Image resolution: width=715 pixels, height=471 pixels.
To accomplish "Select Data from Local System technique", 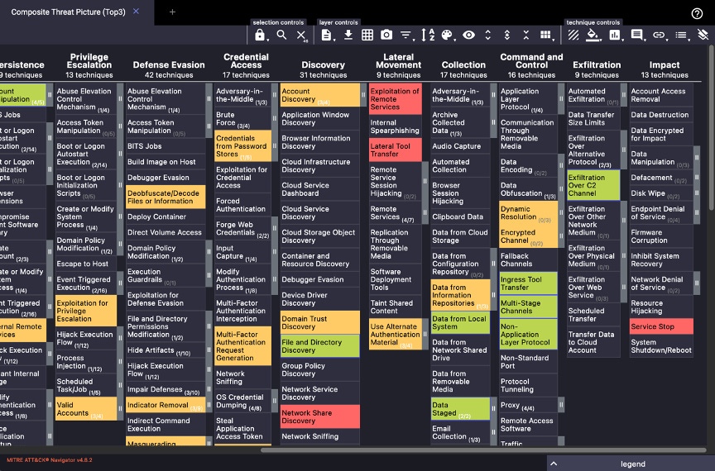I will 460,322.
